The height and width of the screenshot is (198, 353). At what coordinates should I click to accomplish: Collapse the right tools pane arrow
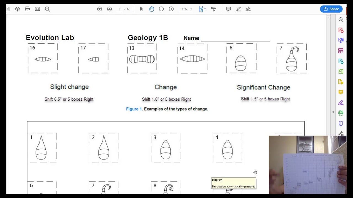pyautogui.click(x=333, y=112)
